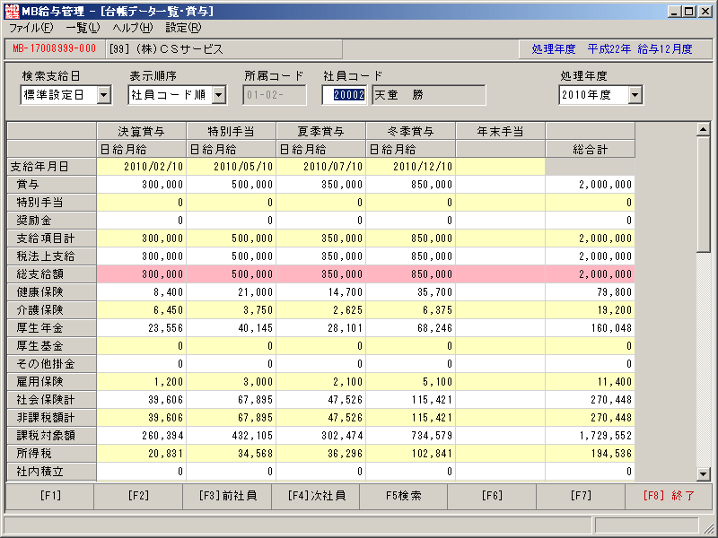
Task: Go to next employee with F4 button
Action: coord(316,497)
